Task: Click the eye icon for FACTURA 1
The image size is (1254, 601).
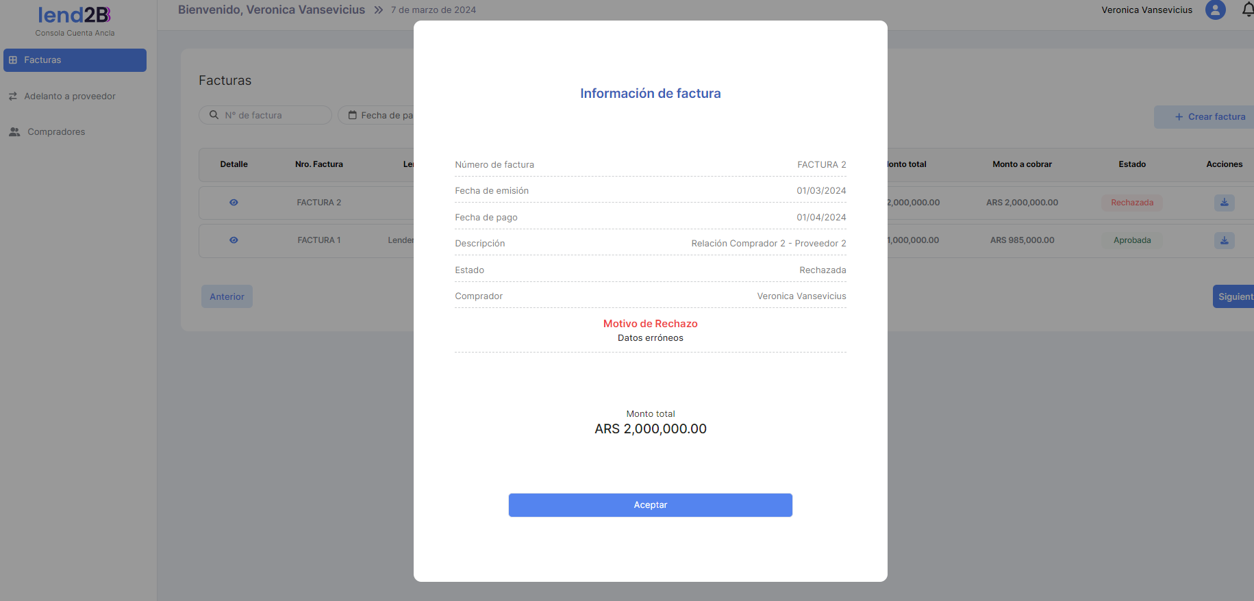Action: [234, 240]
